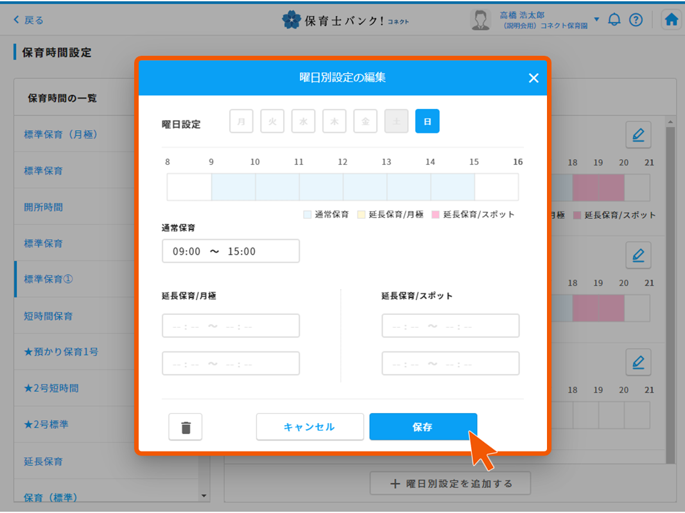The width and height of the screenshot is (685, 513).
Task: Open help question mark icon
Action: point(636,20)
